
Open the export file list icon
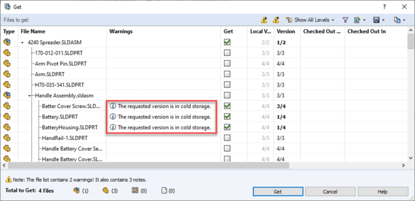point(357,20)
